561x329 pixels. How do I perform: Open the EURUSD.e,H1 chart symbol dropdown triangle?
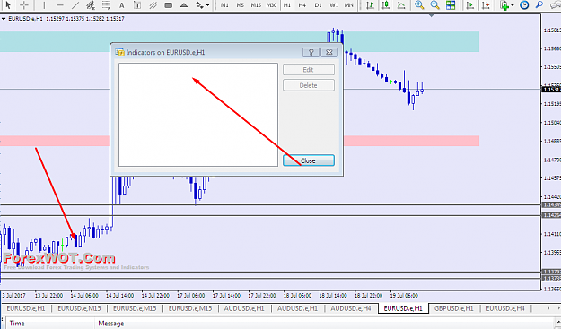point(4,19)
